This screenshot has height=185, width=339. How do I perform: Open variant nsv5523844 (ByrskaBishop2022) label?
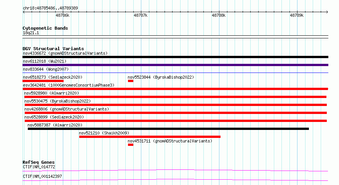(x=161, y=77)
